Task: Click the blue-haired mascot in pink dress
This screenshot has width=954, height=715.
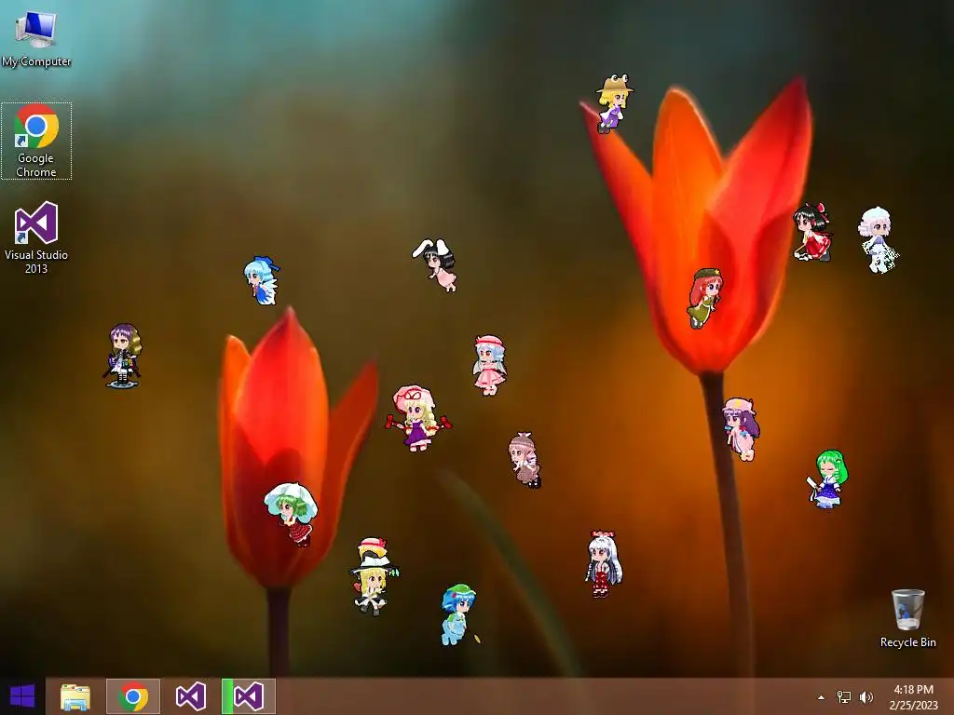Action: [490, 365]
